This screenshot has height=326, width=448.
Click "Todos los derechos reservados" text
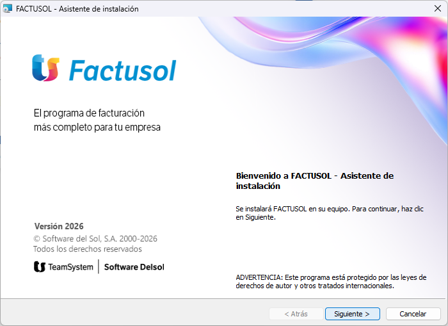pyautogui.click(x=88, y=249)
